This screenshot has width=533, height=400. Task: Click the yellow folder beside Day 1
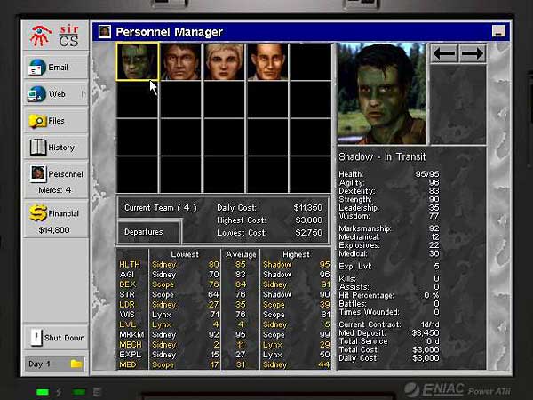tap(76, 364)
